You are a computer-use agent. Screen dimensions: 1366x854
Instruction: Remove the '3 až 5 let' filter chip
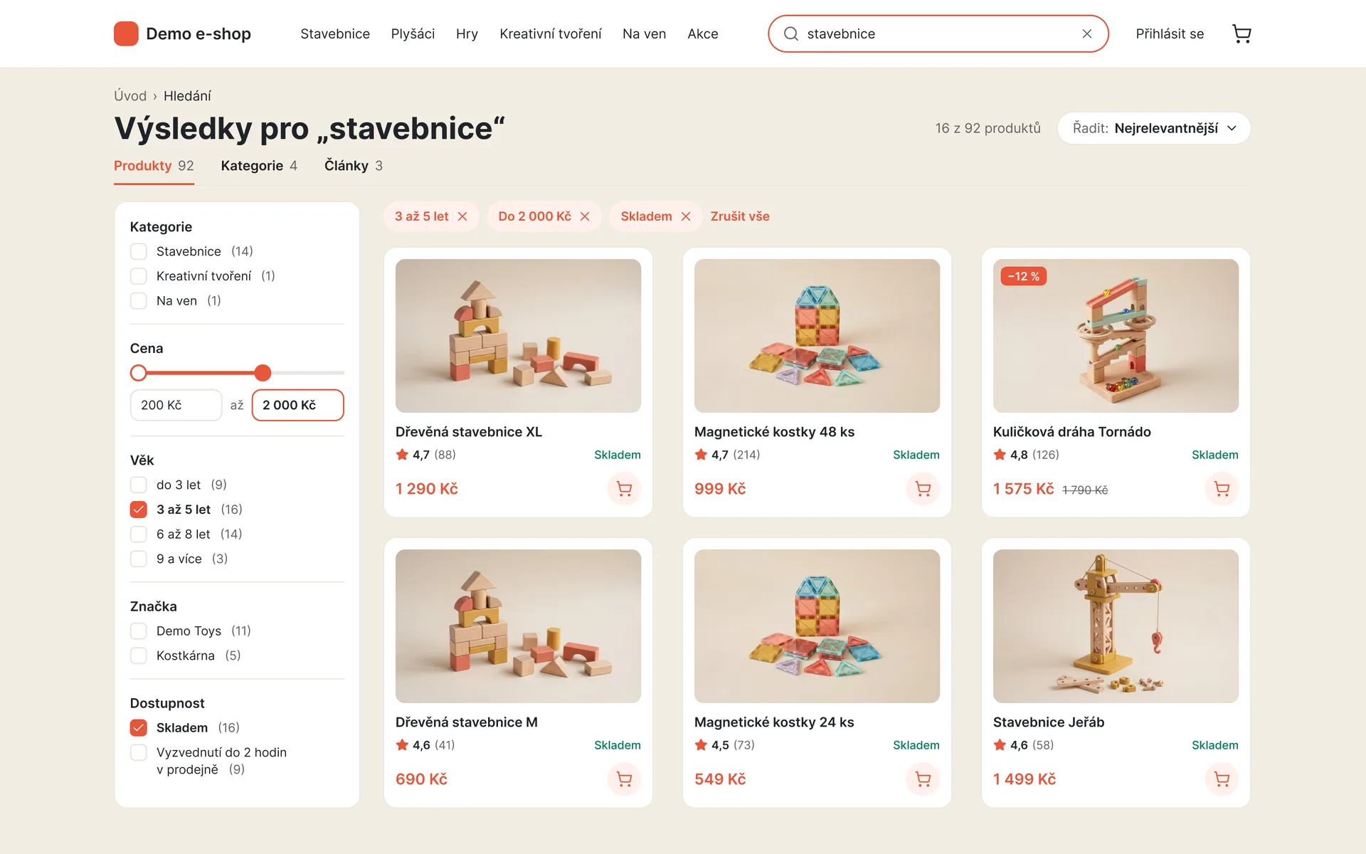pyautogui.click(x=462, y=216)
